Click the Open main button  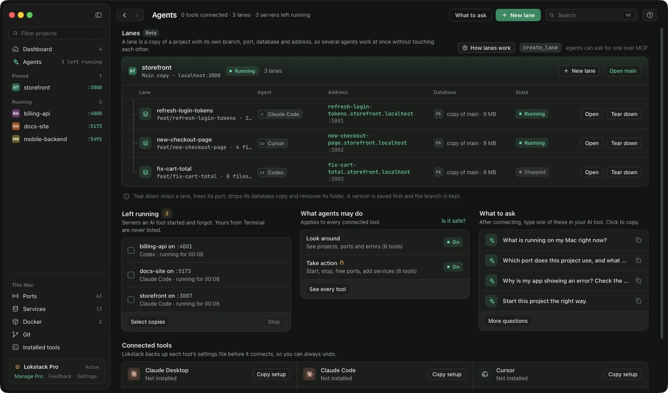click(x=622, y=71)
